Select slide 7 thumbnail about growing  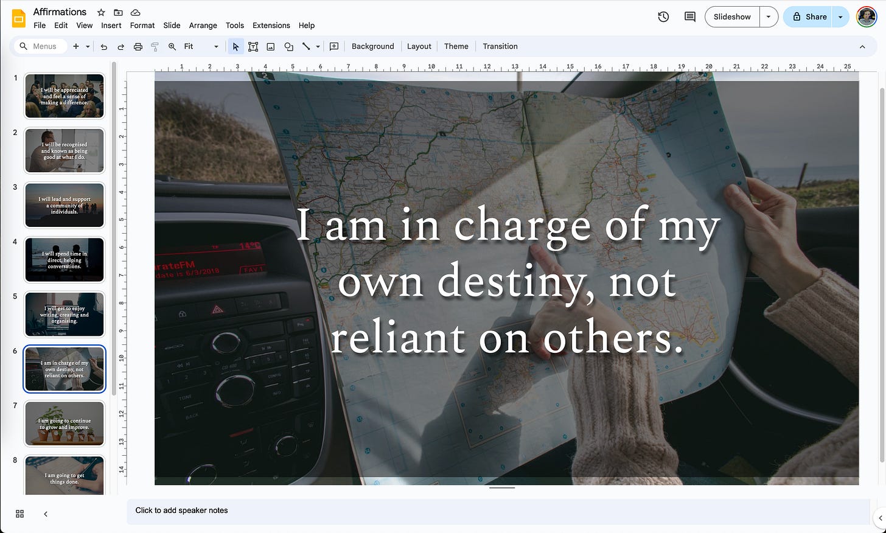point(65,423)
